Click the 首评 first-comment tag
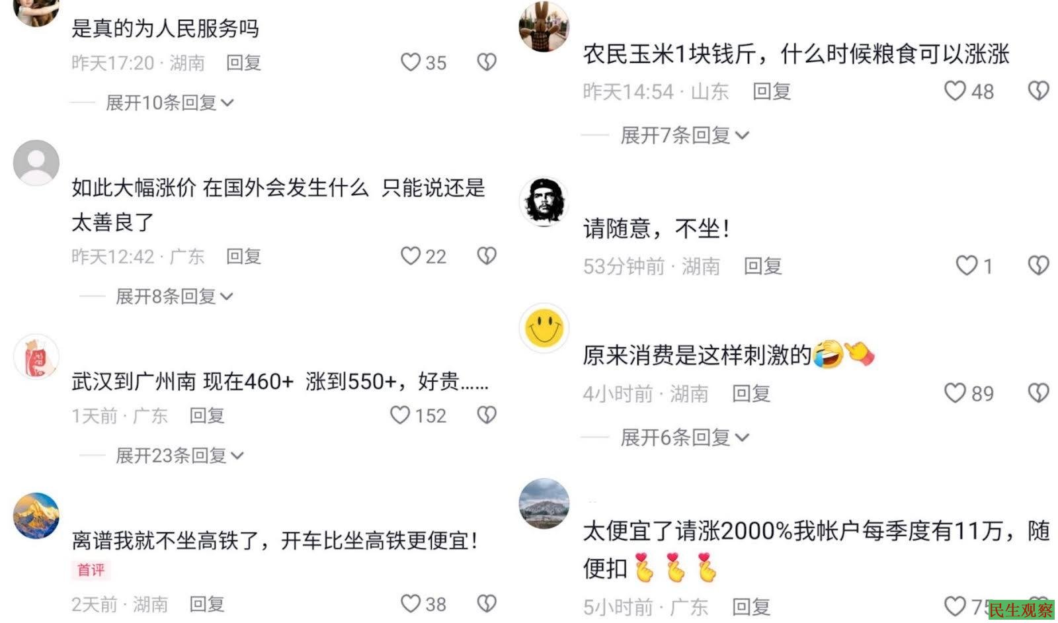The image size is (1058, 623). (91, 570)
